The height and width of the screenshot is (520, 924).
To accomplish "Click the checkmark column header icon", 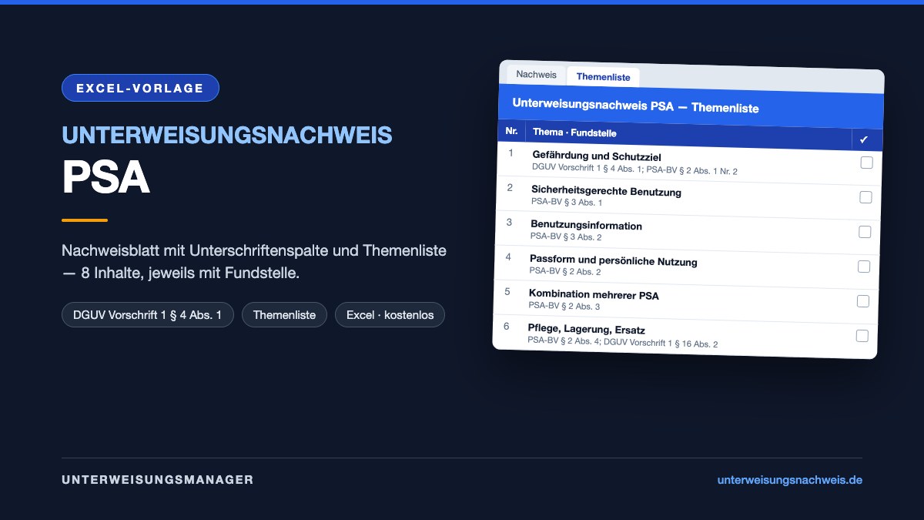I will (x=864, y=139).
